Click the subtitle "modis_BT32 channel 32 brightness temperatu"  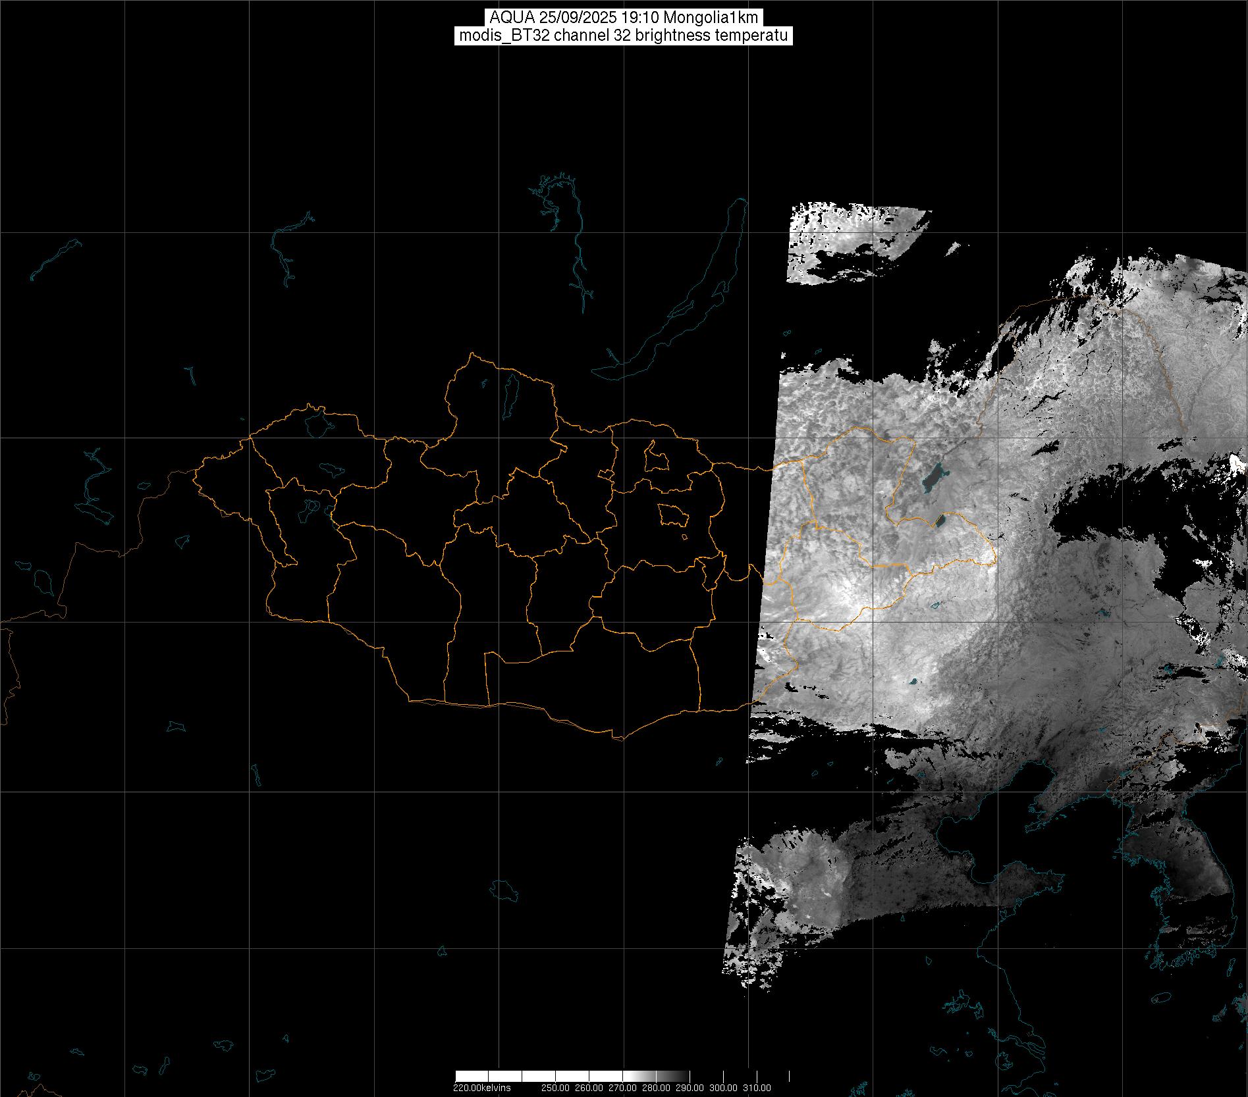click(x=624, y=36)
